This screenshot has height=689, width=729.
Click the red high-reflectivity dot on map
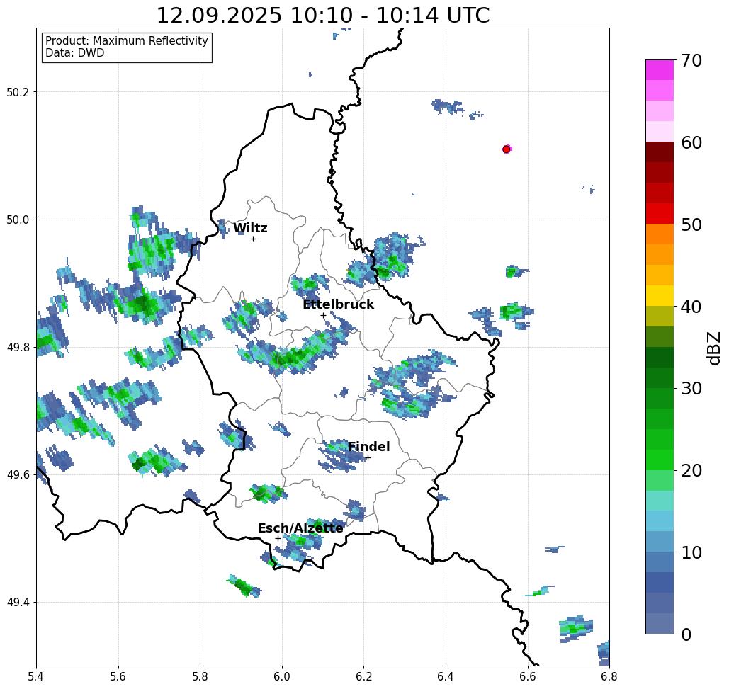coord(507,149)
